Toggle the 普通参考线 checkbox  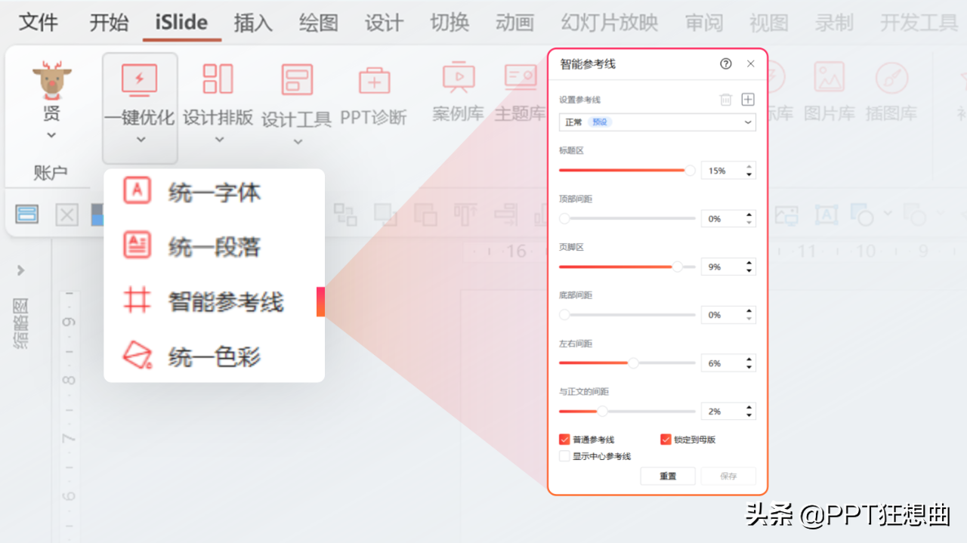564,440
